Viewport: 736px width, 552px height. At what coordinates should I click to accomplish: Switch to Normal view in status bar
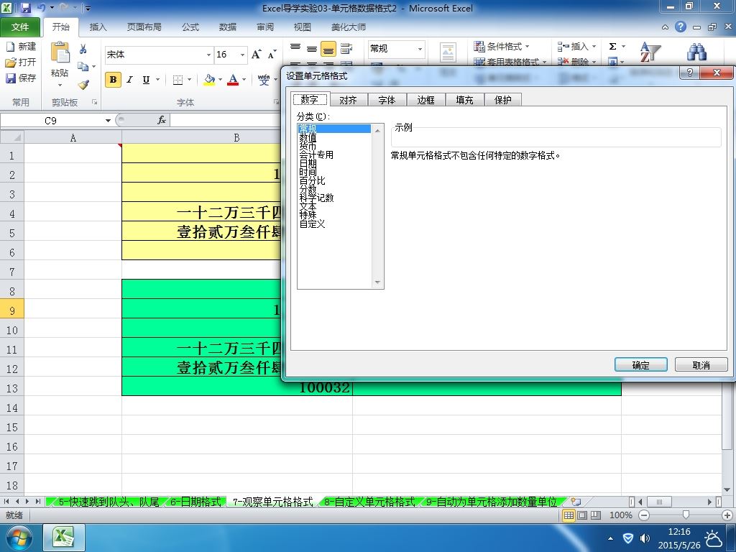click(569, 515)
